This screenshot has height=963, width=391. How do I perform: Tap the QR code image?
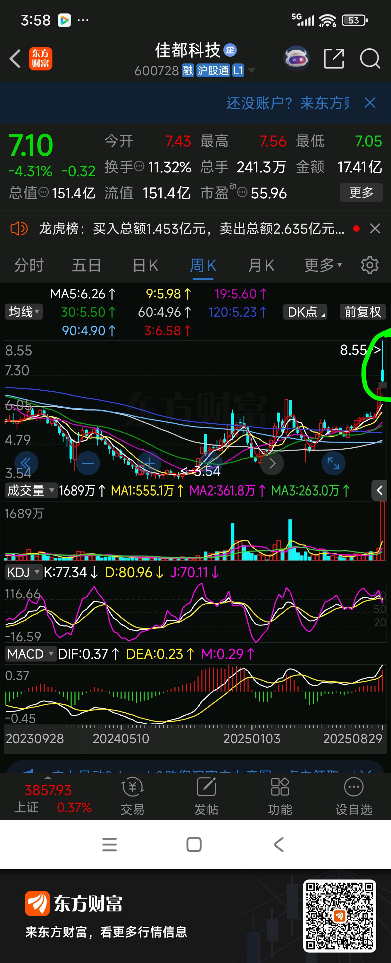point(339,916)
